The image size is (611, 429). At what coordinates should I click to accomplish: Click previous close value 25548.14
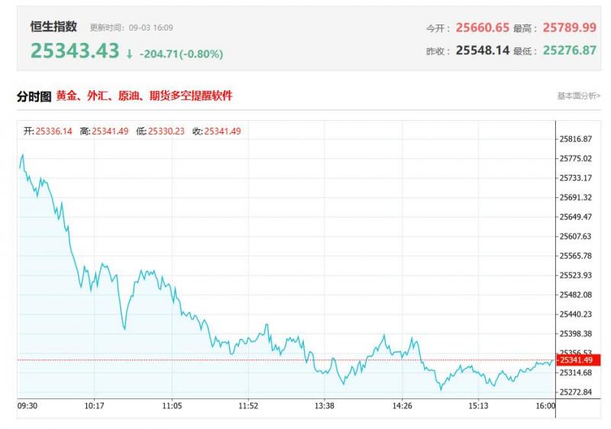pos(483,50)
